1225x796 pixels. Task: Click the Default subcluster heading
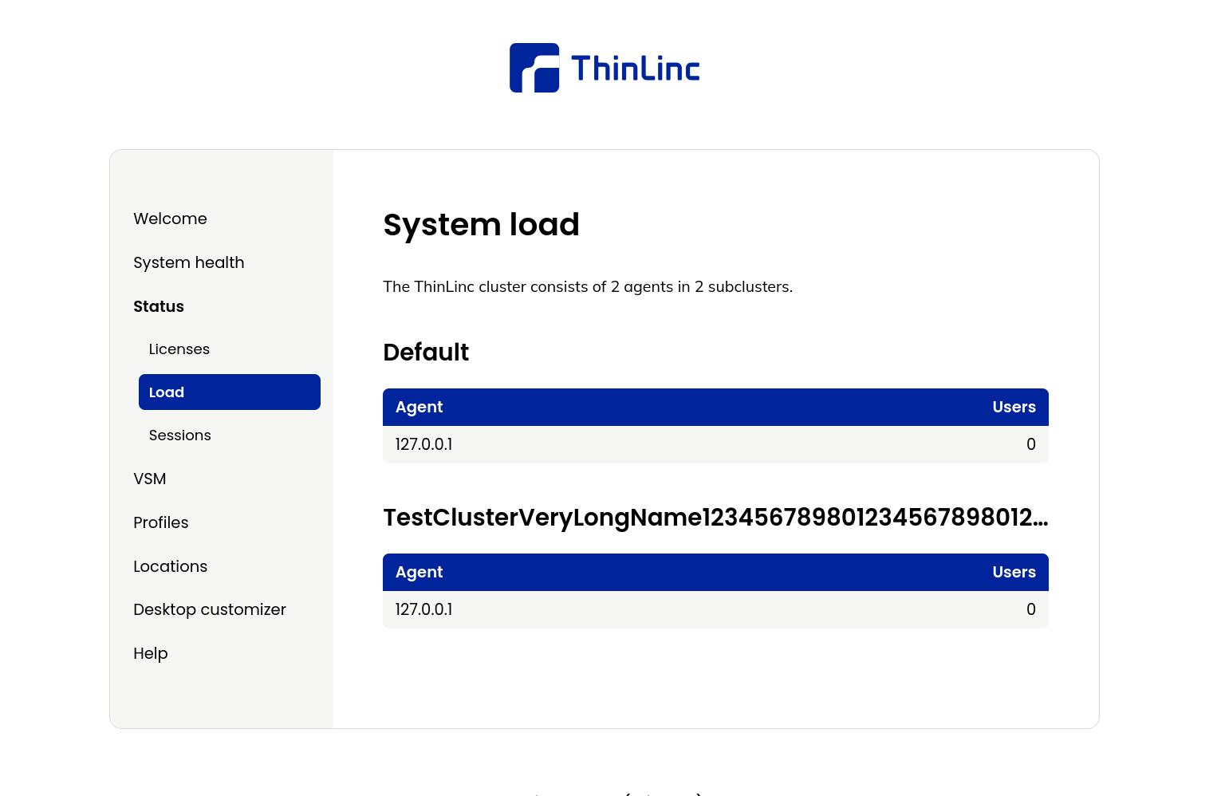pos(426,352)
